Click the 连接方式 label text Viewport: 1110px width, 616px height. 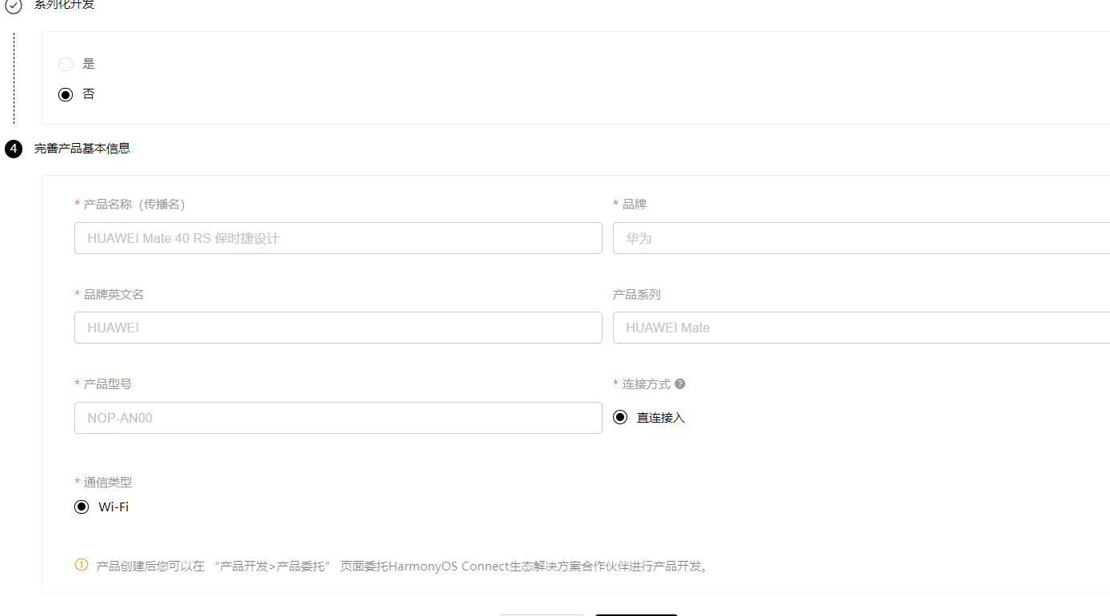pos(647,384)
